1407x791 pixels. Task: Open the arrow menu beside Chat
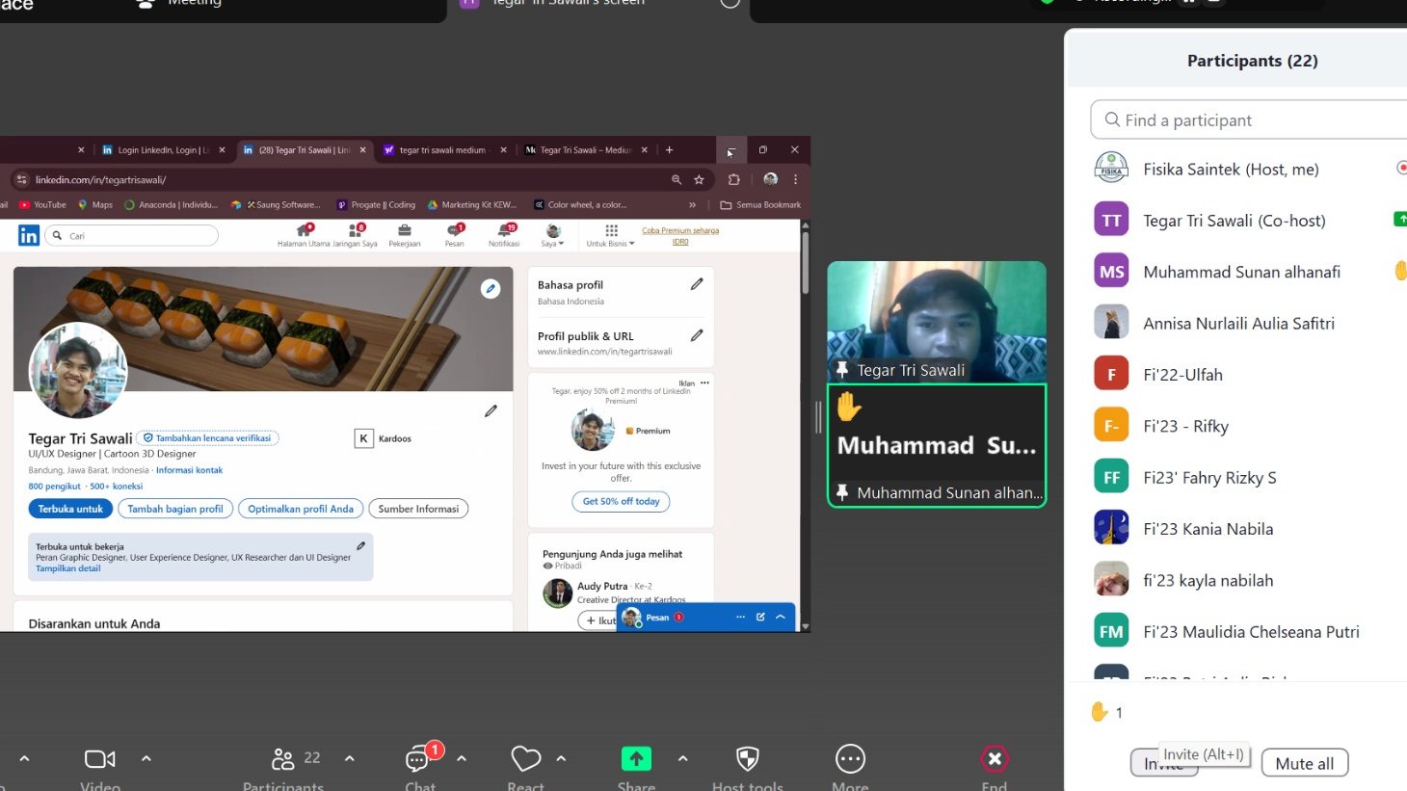[x=462, y=759]
